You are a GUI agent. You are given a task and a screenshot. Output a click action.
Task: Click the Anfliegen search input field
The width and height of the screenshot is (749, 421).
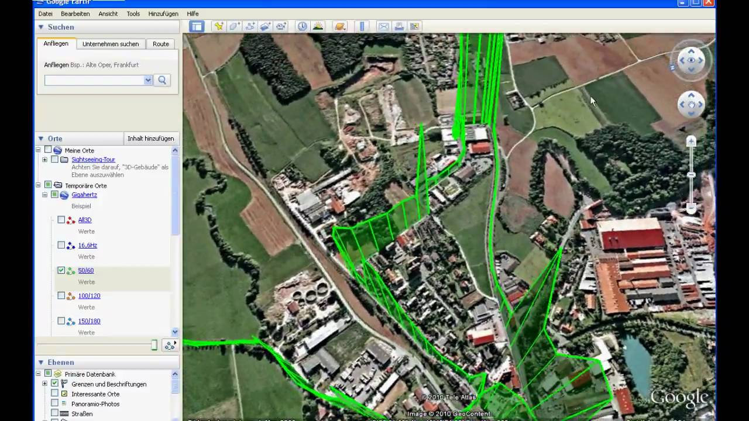[94, 80]
